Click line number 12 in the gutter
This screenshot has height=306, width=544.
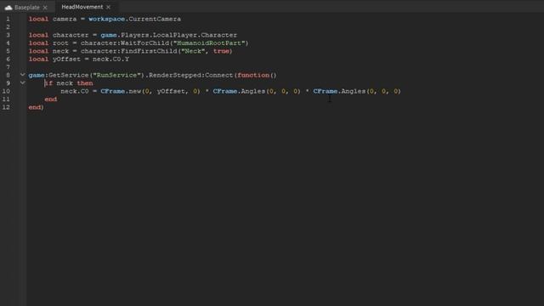(6, 107)
